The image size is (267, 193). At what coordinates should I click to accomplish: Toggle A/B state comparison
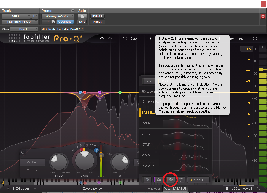(125, 38)
